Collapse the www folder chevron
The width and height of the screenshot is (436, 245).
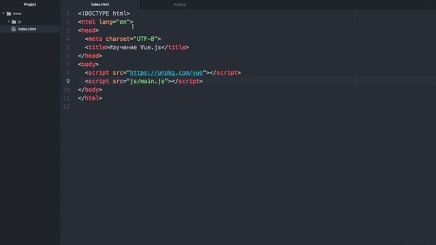tap(3, 14)
